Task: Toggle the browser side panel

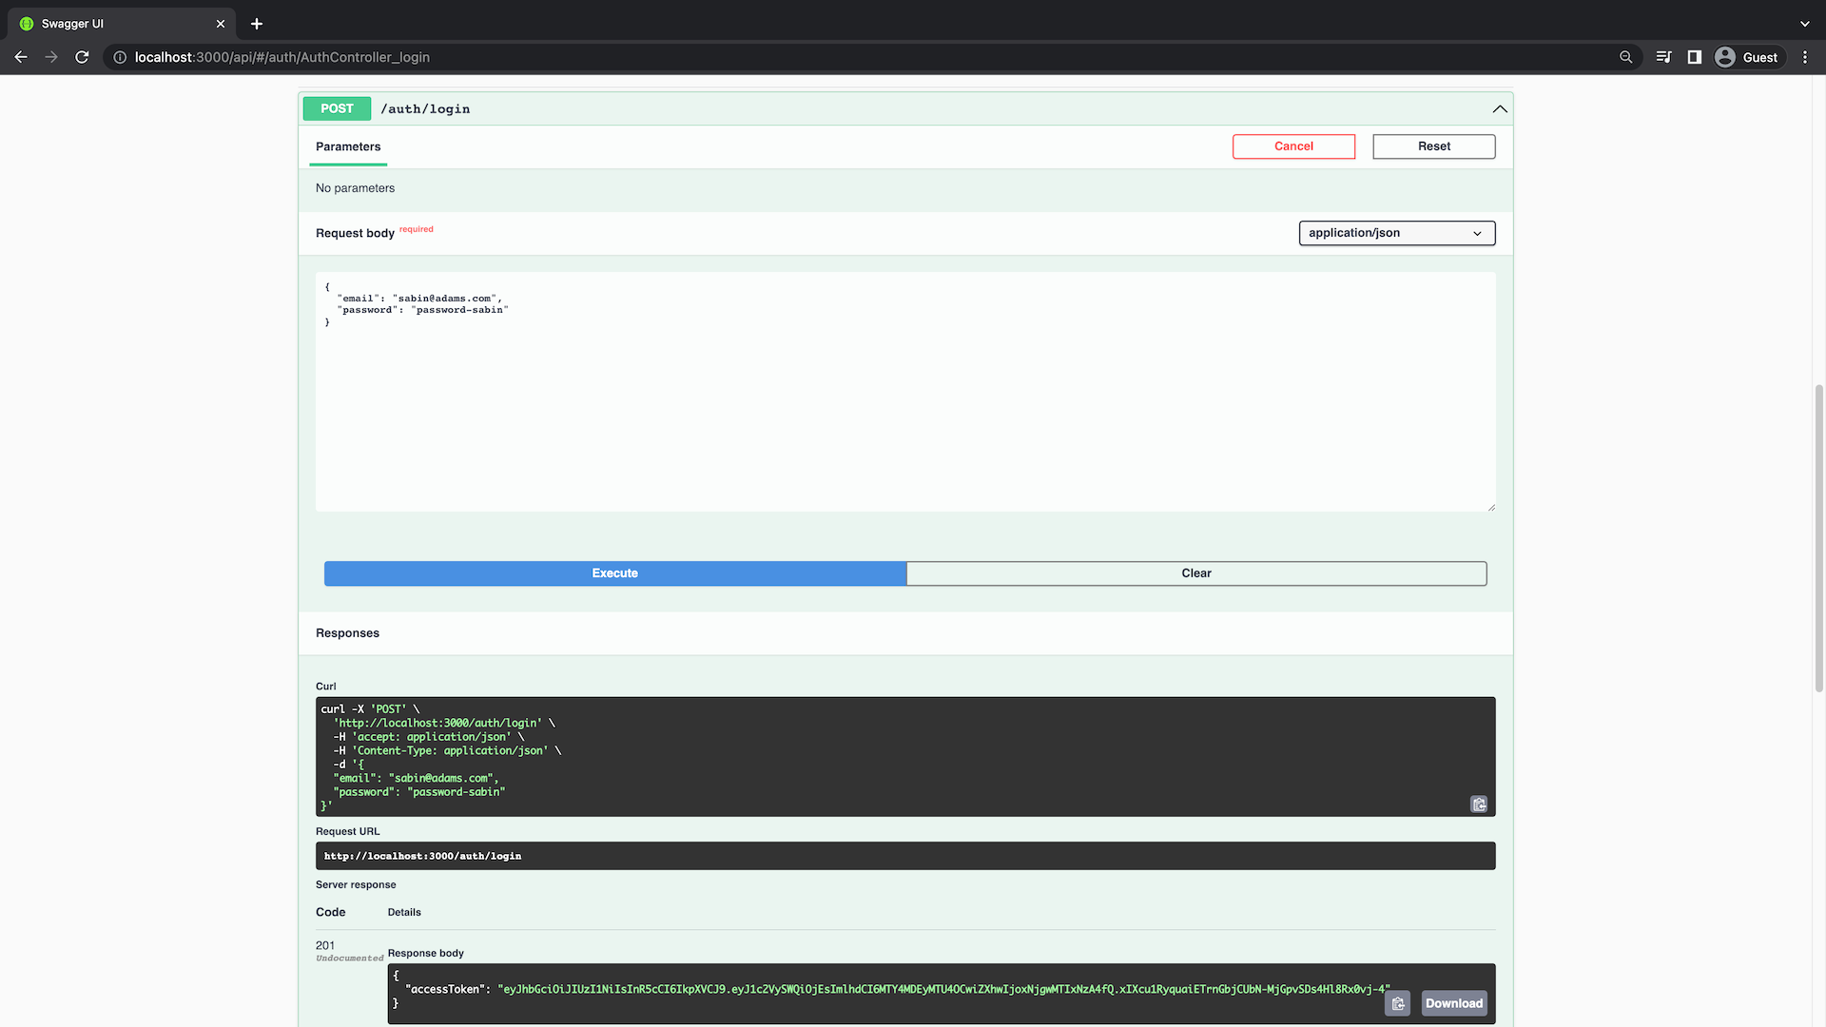Action: [1694, 57]
